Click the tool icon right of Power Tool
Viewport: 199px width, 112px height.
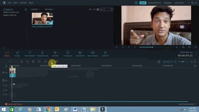(x=57, y=62)
